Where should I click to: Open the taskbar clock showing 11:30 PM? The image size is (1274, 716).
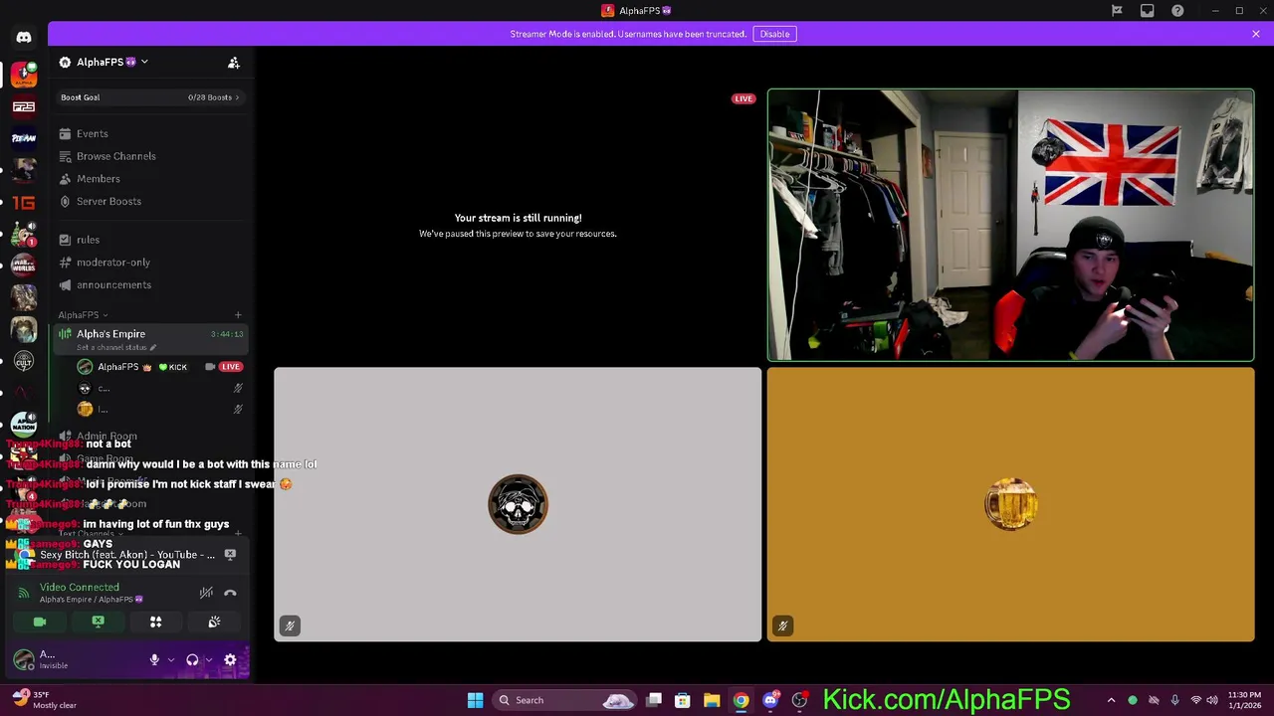pos(1244,700)
